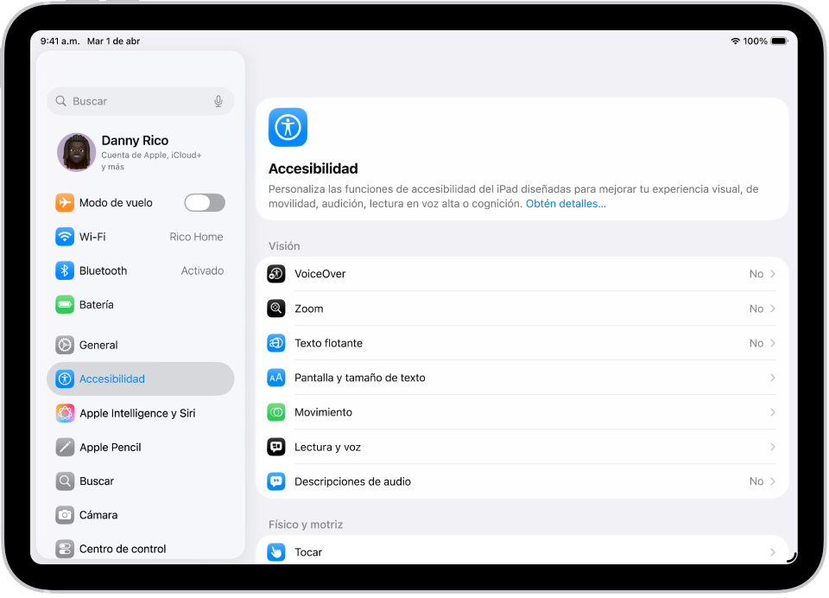Open VoiceOver settings via its icon
829x598 pixels.
pyautogui.click(x=276, y=273)
